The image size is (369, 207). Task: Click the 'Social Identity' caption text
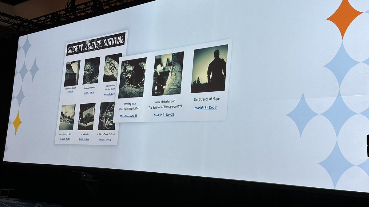click(x=84, y=135)
